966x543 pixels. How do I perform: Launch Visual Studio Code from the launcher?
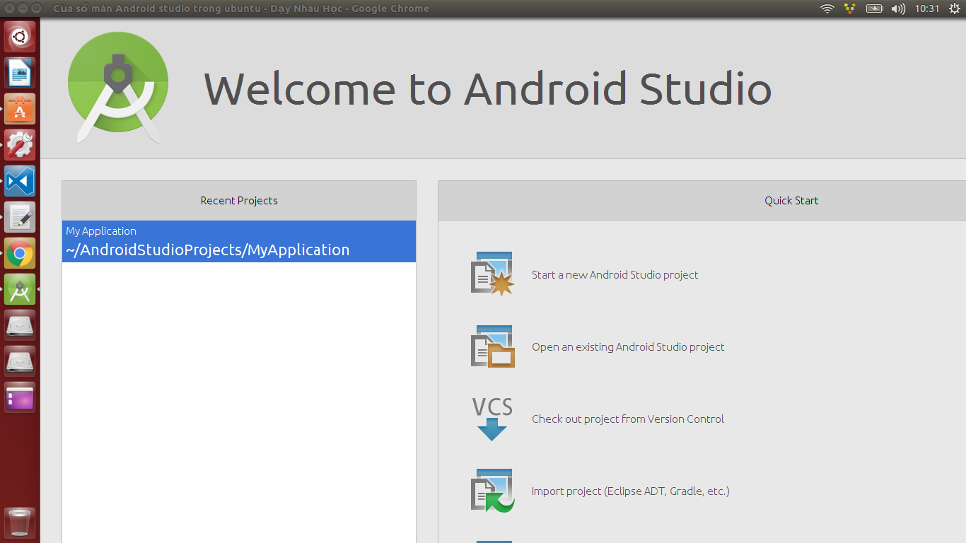pos(20,181)
